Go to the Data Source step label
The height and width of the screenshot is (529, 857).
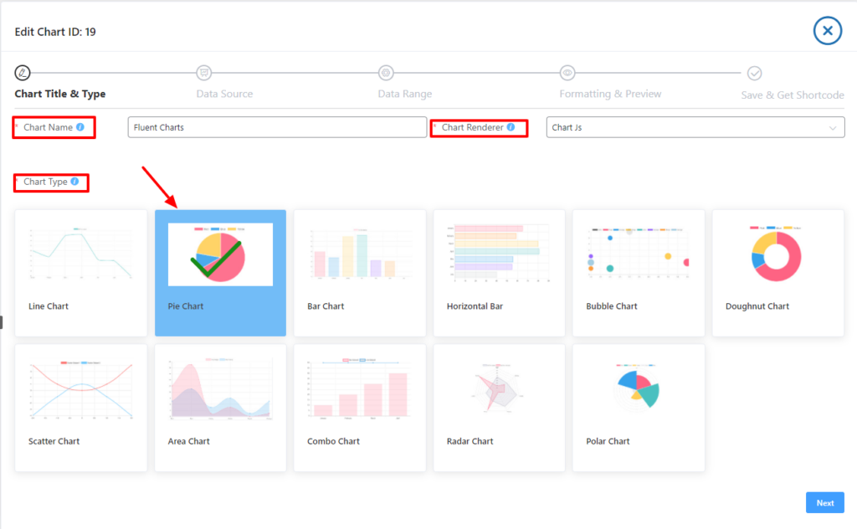coord(224,94)
